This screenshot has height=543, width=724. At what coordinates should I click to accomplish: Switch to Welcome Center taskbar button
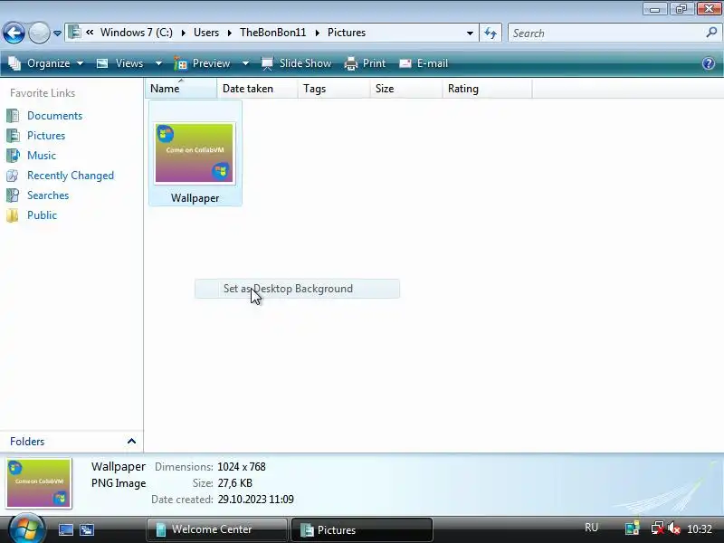point(217,529)
